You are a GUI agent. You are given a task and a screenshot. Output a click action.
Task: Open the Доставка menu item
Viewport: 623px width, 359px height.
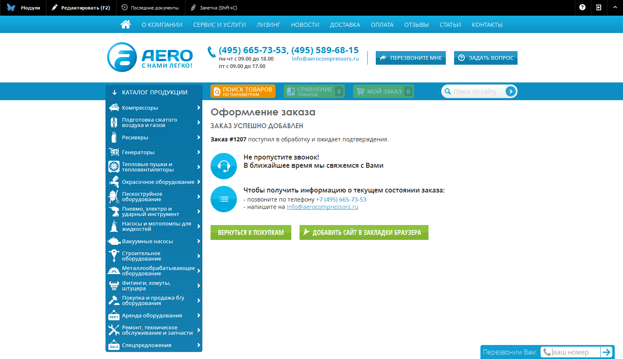[x=345, y=25]
